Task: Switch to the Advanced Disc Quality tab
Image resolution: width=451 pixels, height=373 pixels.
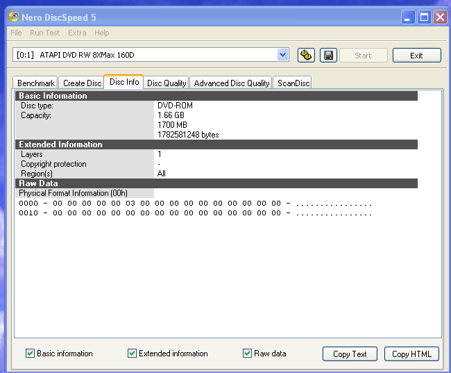Action: (231, 83)
